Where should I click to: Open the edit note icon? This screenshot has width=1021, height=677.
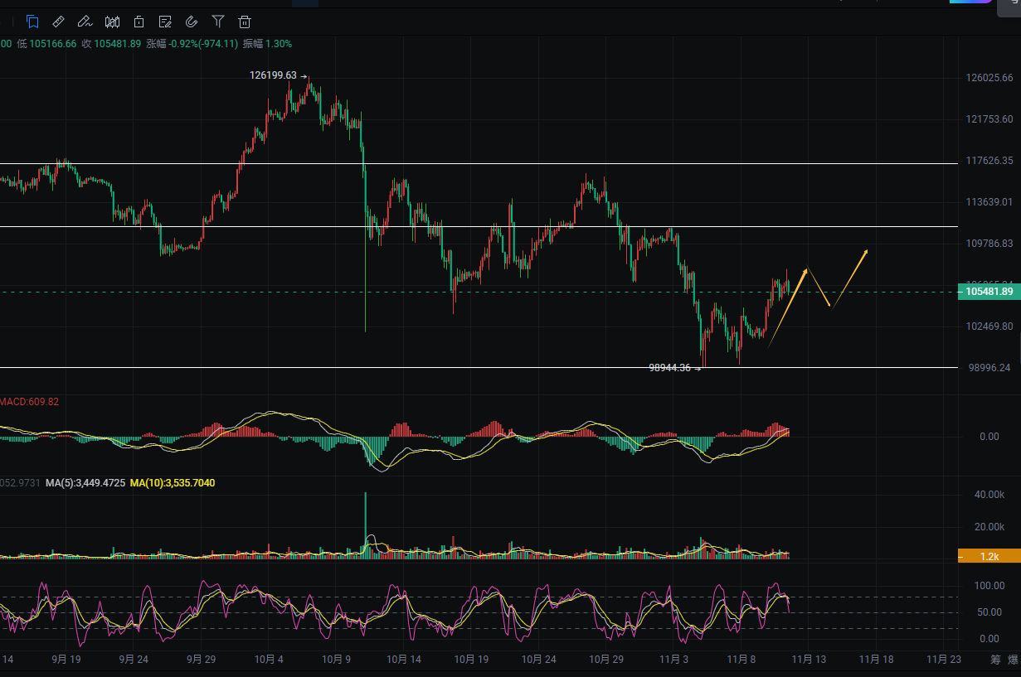[165, 22]
